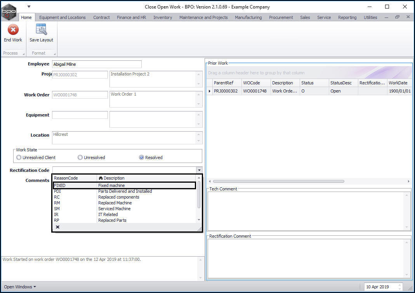Open the quick access toolbar dropdown arrow
This screenshot has width=415, height=293.
pyautogui.click(x=29, y=6)
